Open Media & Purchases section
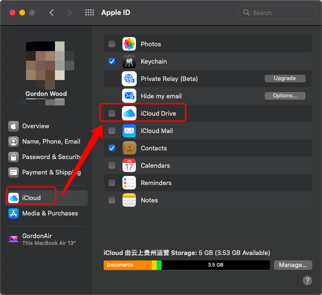The image size is (322, 295). click(x=46, y=214)
